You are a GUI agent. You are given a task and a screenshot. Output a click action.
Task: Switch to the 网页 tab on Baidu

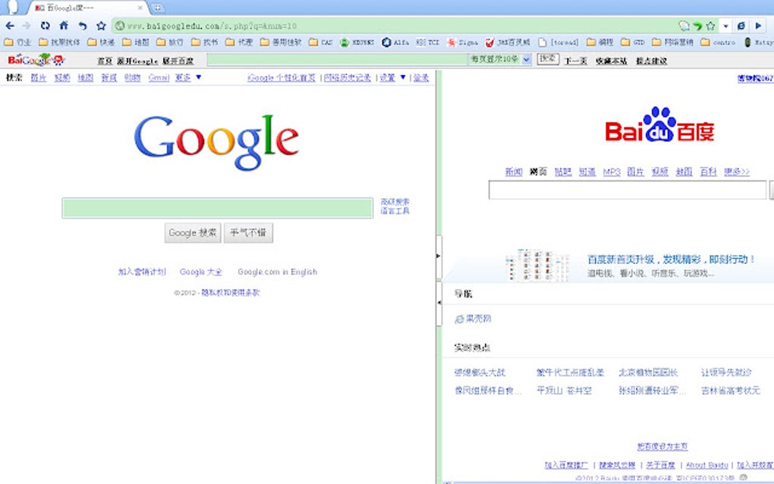point(537,171)
